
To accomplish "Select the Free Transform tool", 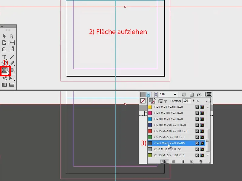I will (x=12, y=78).
